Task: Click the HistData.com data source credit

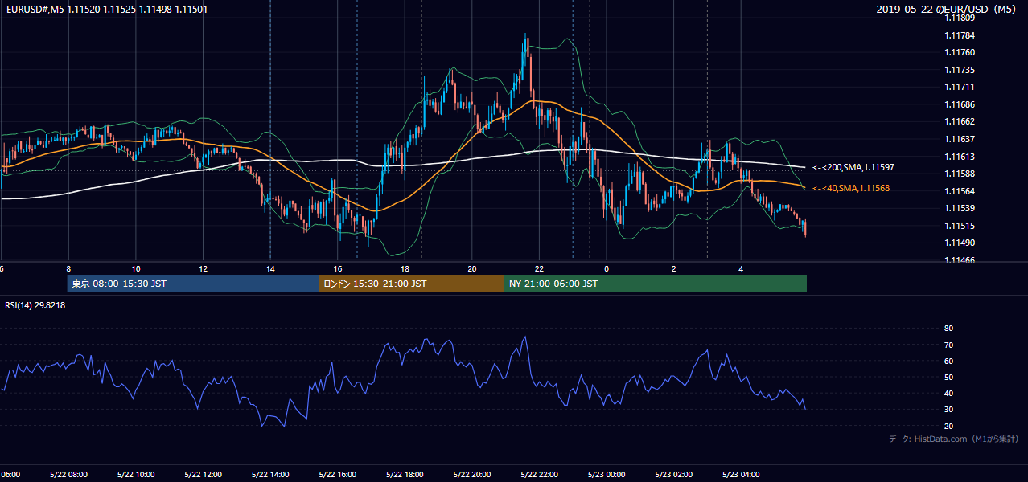Action: 953,439
